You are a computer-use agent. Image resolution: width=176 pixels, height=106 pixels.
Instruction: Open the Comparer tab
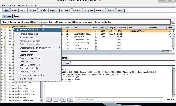(89, 11)
